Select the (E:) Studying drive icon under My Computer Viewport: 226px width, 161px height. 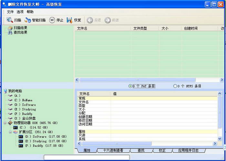[10, 109]
